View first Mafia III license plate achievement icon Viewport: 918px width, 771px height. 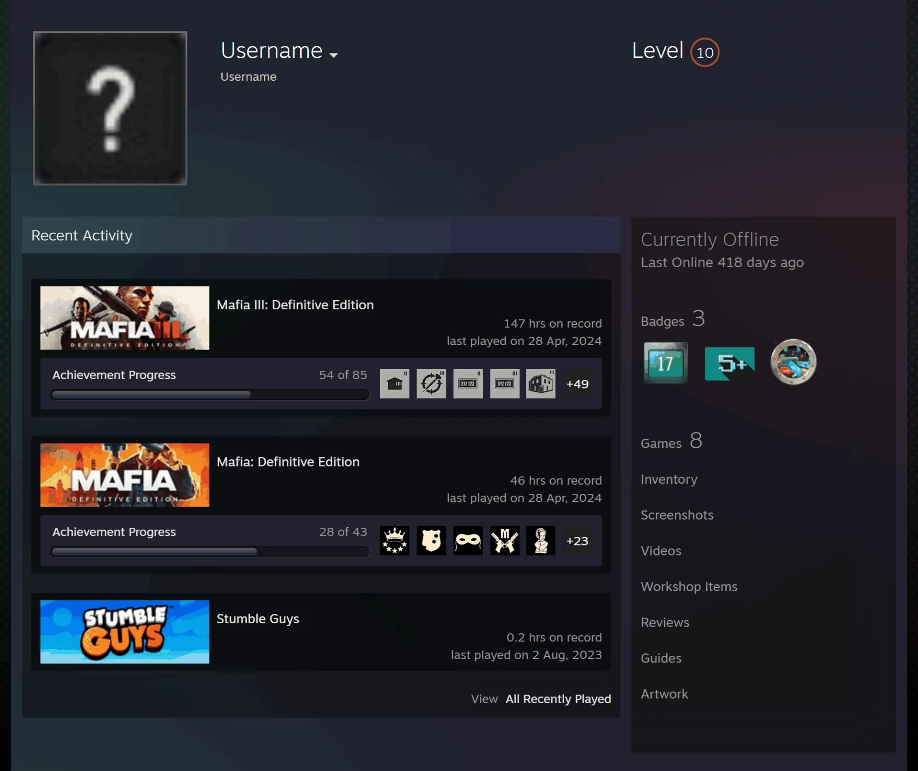pyautogui.click(x=468, y=383)
